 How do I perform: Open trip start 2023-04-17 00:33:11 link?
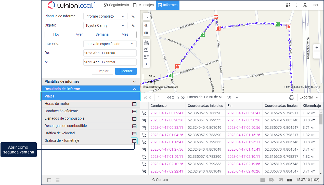[167, 128]
